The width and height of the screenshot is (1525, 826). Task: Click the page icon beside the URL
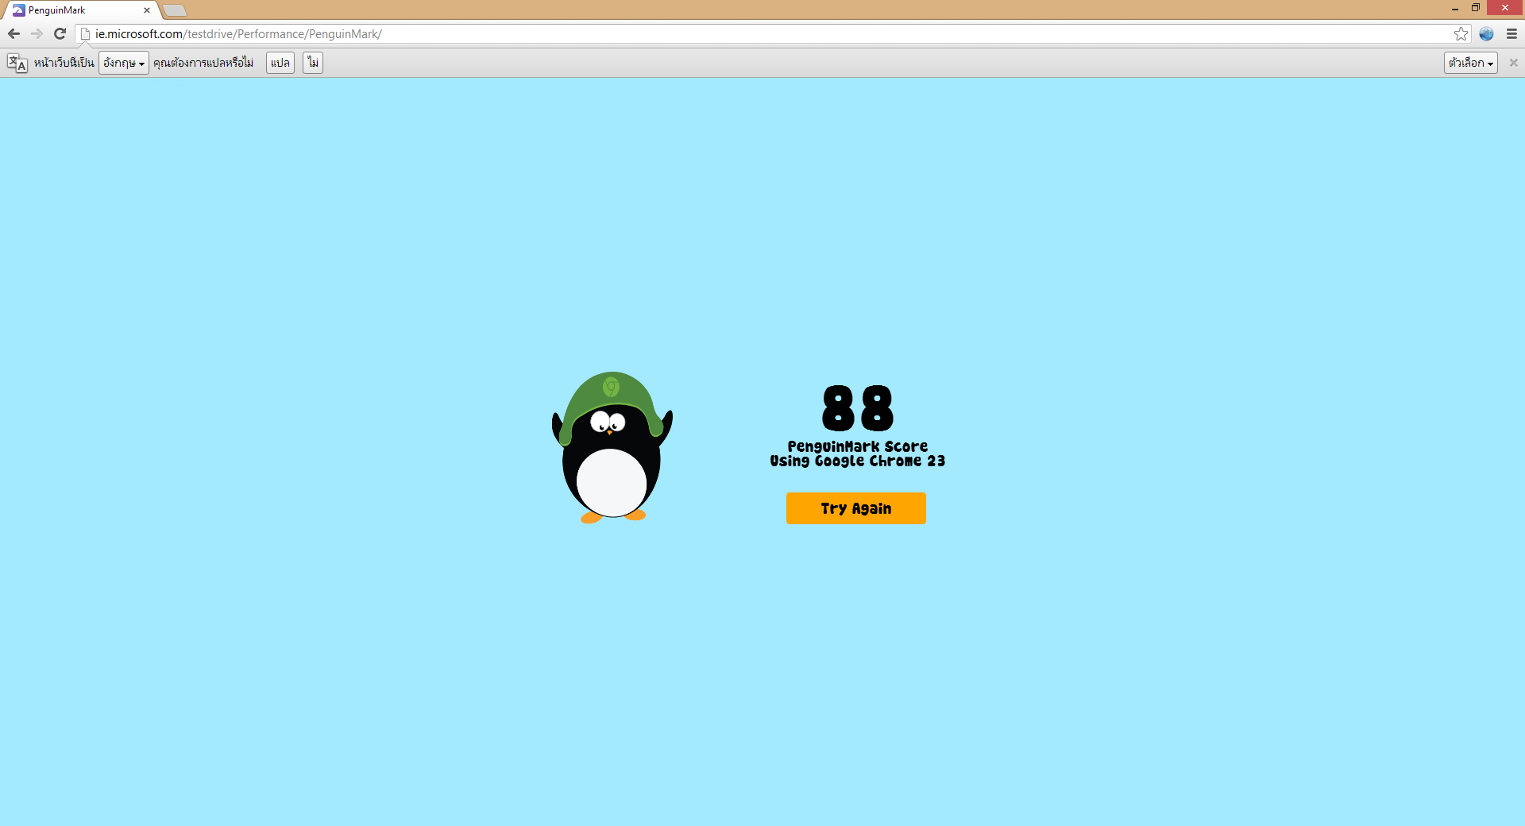coord(86,33)
